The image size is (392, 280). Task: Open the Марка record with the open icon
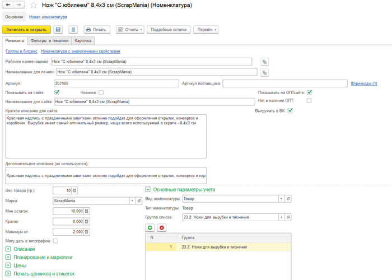(139, 200)
